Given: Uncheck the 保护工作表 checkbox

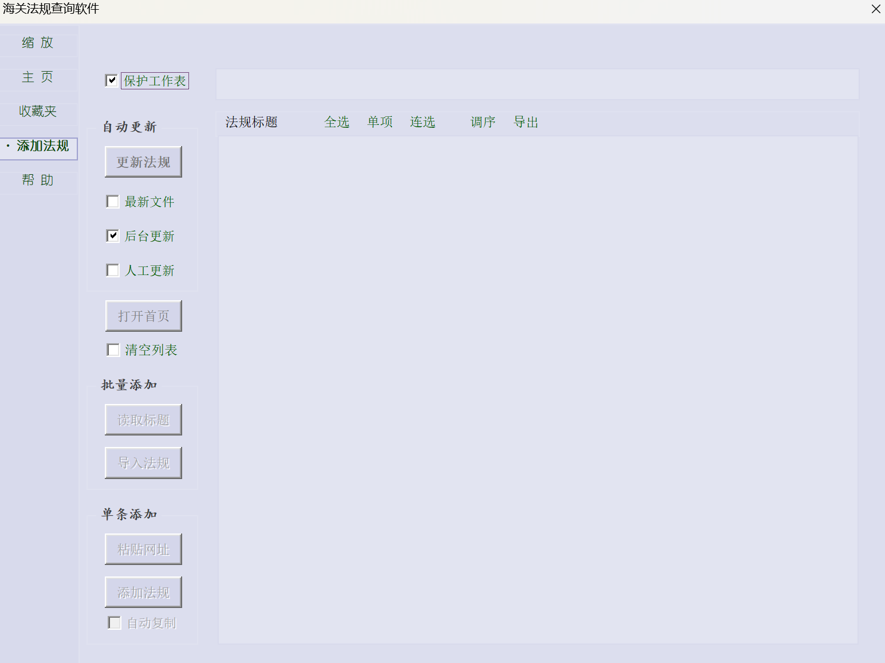Looking at the screenshot, I should click(x=112, y=81).
